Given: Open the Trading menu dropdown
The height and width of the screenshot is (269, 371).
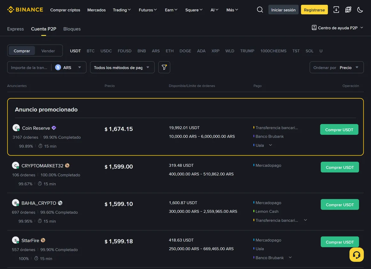Looking at the screenshot, I should 122,10.
